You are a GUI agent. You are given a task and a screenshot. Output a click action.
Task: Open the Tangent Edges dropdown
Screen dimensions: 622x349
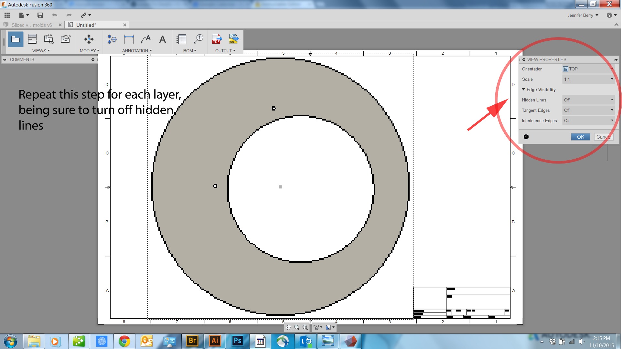[588, 110]
